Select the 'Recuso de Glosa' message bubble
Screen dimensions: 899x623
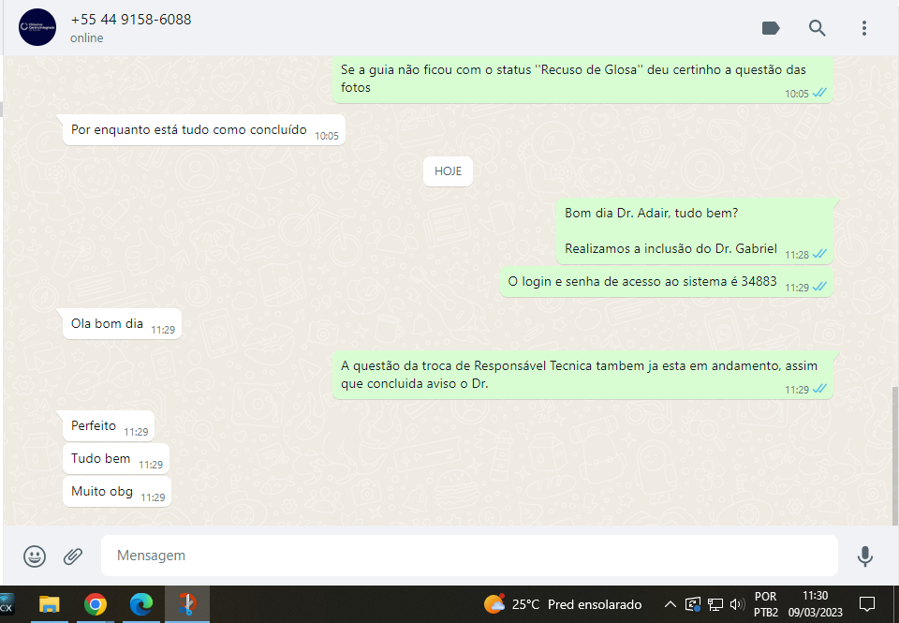point(582,80)
